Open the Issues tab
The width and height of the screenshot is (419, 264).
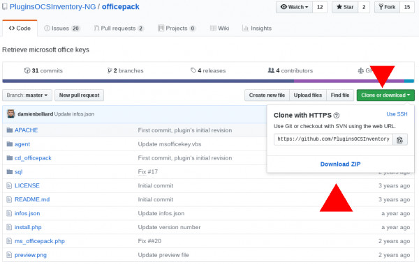[61, 29]
